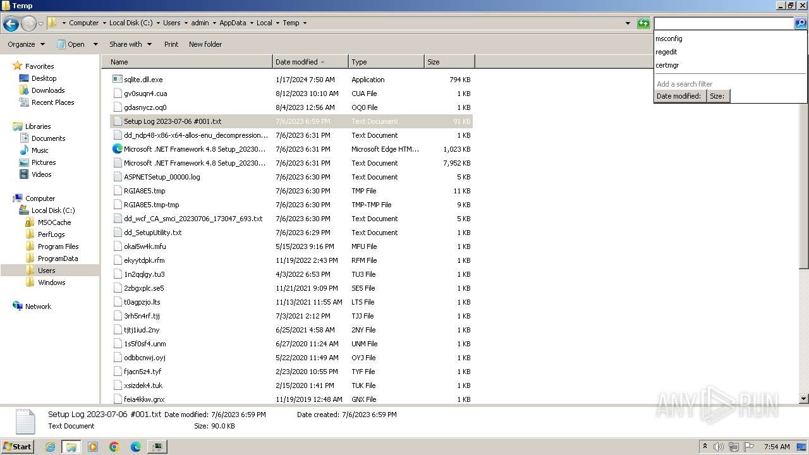Click the Back navigation arrow
809x455 pixels.
(x=11, y=23)
